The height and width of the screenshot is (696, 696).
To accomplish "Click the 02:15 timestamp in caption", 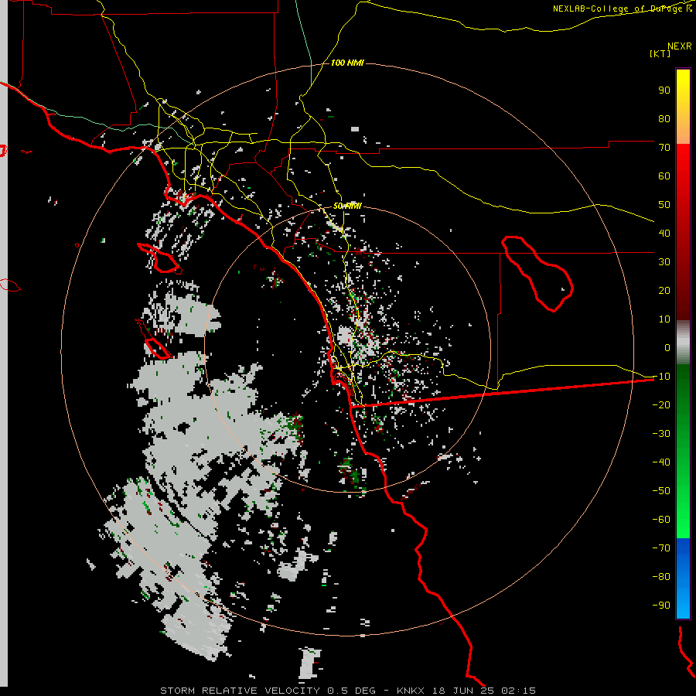I will coord(518,691).
